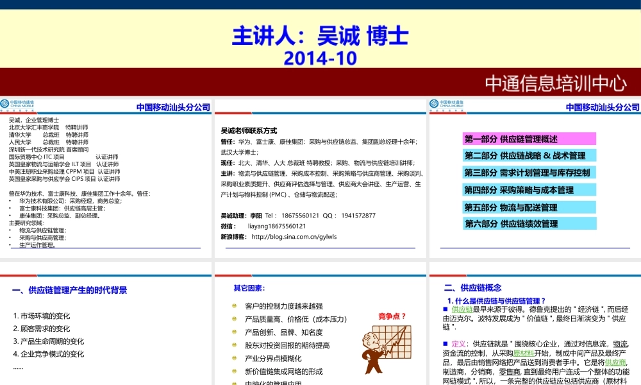
Task: Click the red 竞争点？ label
Action: pyautogui.click(x=392, y=316)
